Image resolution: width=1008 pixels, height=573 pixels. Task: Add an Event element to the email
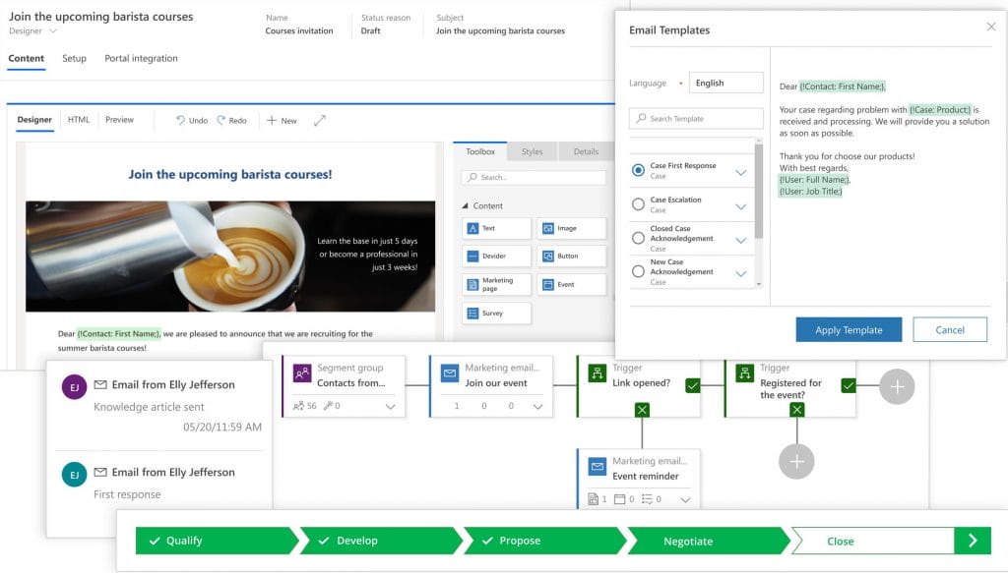pos(572,285)
